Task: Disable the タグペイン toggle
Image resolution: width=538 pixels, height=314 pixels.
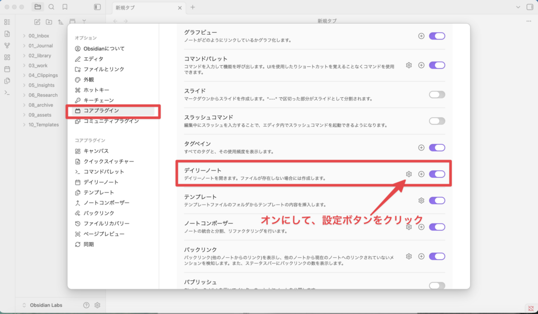Action: pyautogui.click(x=437, y=148)
